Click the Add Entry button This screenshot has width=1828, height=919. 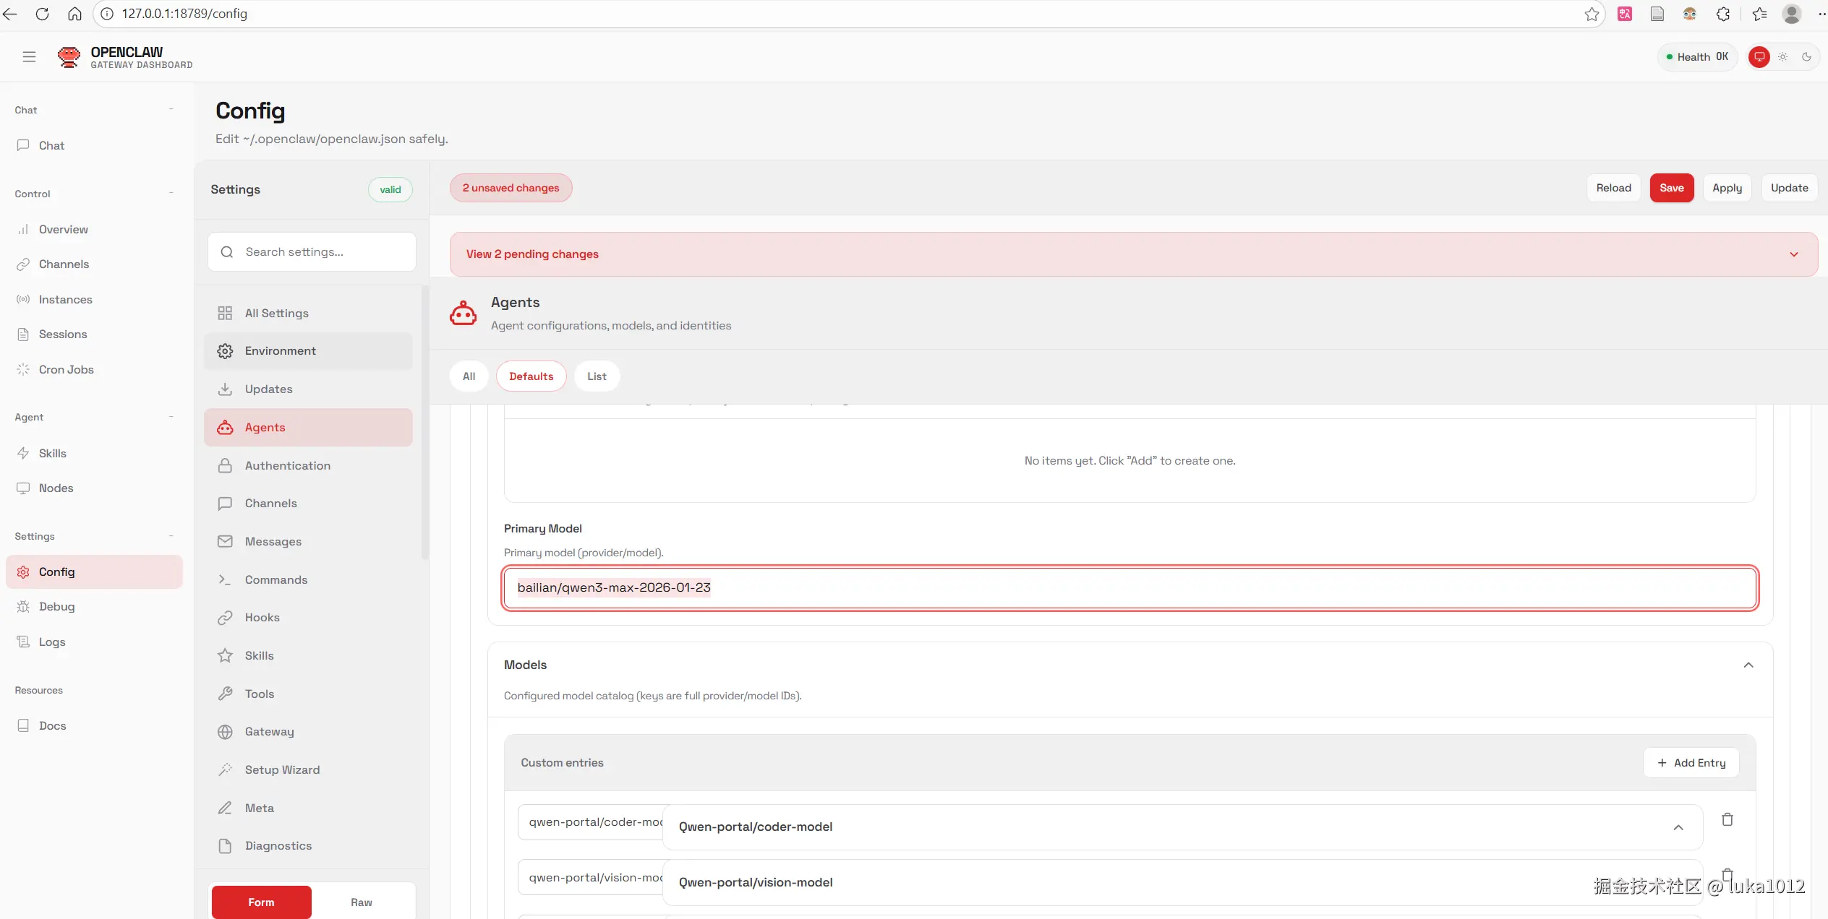click(x=1691, y=763)
